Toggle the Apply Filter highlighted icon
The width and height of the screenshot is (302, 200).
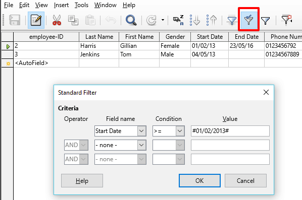pyautogui.click(x=248, y=20)
